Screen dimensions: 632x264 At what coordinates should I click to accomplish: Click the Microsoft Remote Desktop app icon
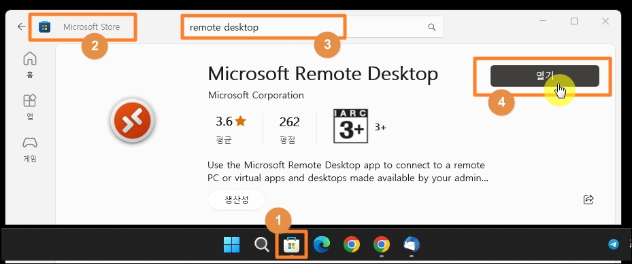pyautogui.click(x=133, y=121)
